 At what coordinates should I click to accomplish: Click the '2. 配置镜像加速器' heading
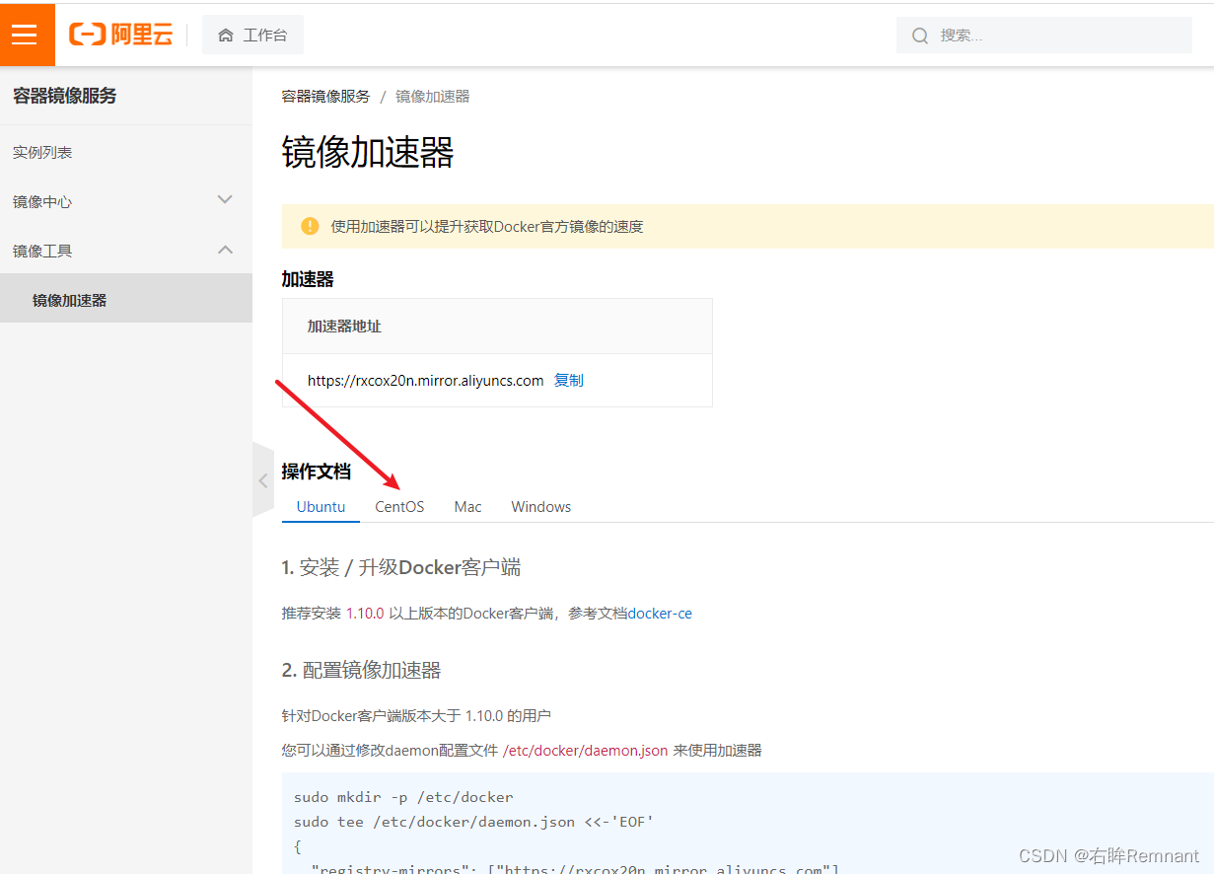click(x=361, y=670)
